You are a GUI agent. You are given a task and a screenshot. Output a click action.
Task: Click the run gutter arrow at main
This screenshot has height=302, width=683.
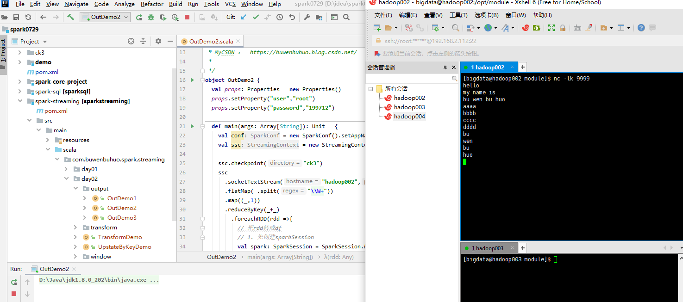[192, 126]
